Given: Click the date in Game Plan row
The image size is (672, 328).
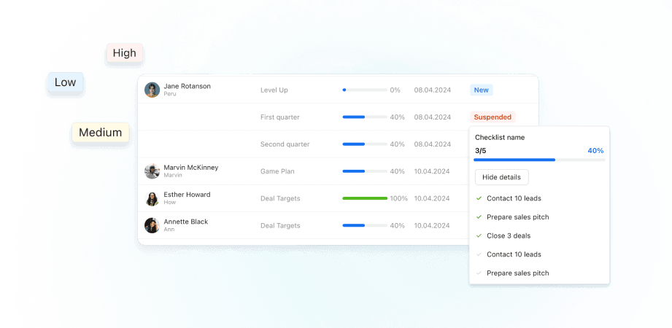Looking at the screenshot, I should point(432,171).
